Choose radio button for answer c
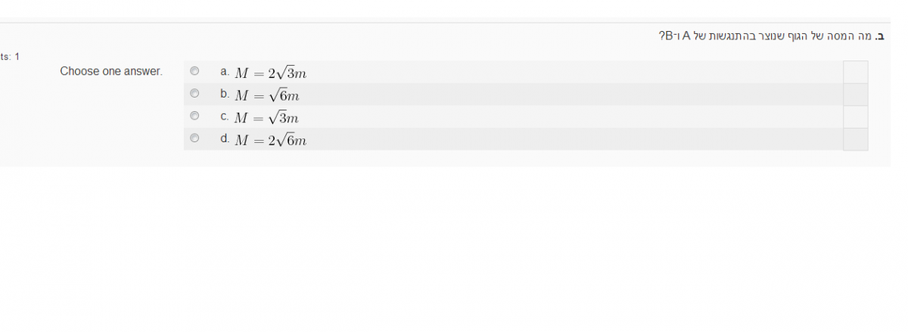 194,116
